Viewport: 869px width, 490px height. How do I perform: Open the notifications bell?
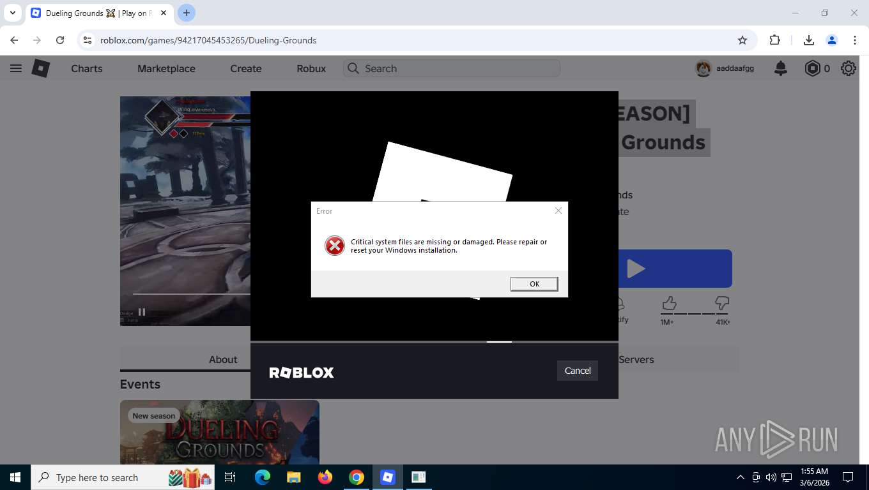[781, 68]
